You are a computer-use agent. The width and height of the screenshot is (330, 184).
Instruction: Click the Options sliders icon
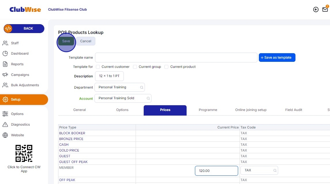pyautogui.click(x=5, y=114)
